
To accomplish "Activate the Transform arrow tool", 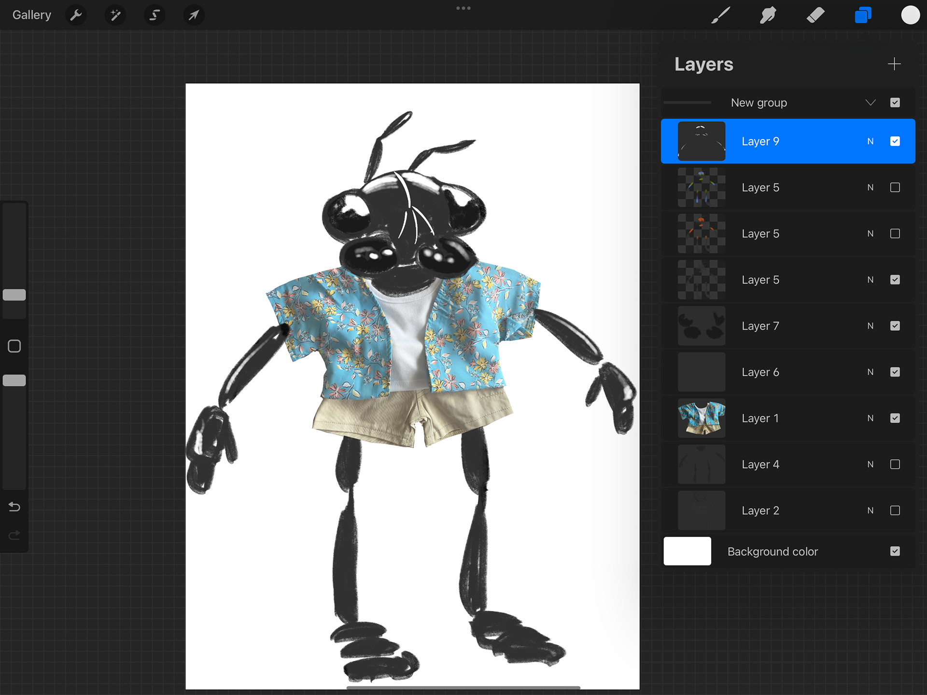I will tap(194, 15).
